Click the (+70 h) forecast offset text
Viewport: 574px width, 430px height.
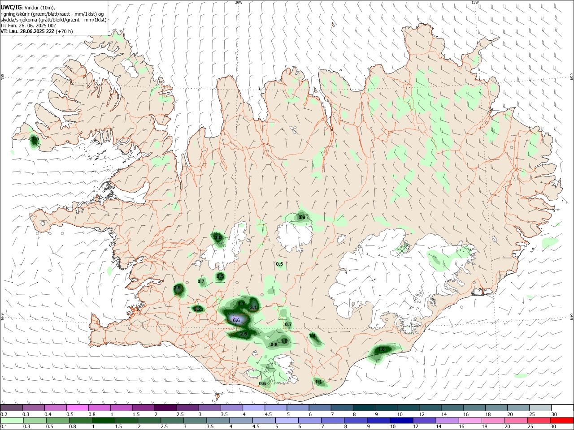(65, 31)
